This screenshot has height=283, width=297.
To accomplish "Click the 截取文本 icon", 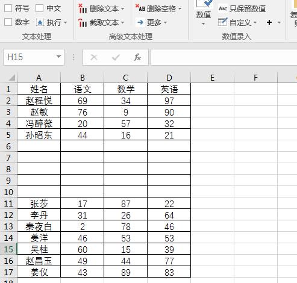I will pos(83,23).
